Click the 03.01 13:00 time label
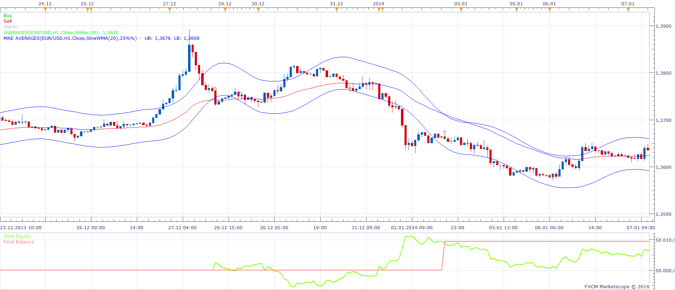This screenshot has height=290, width=675. (503, 228)
